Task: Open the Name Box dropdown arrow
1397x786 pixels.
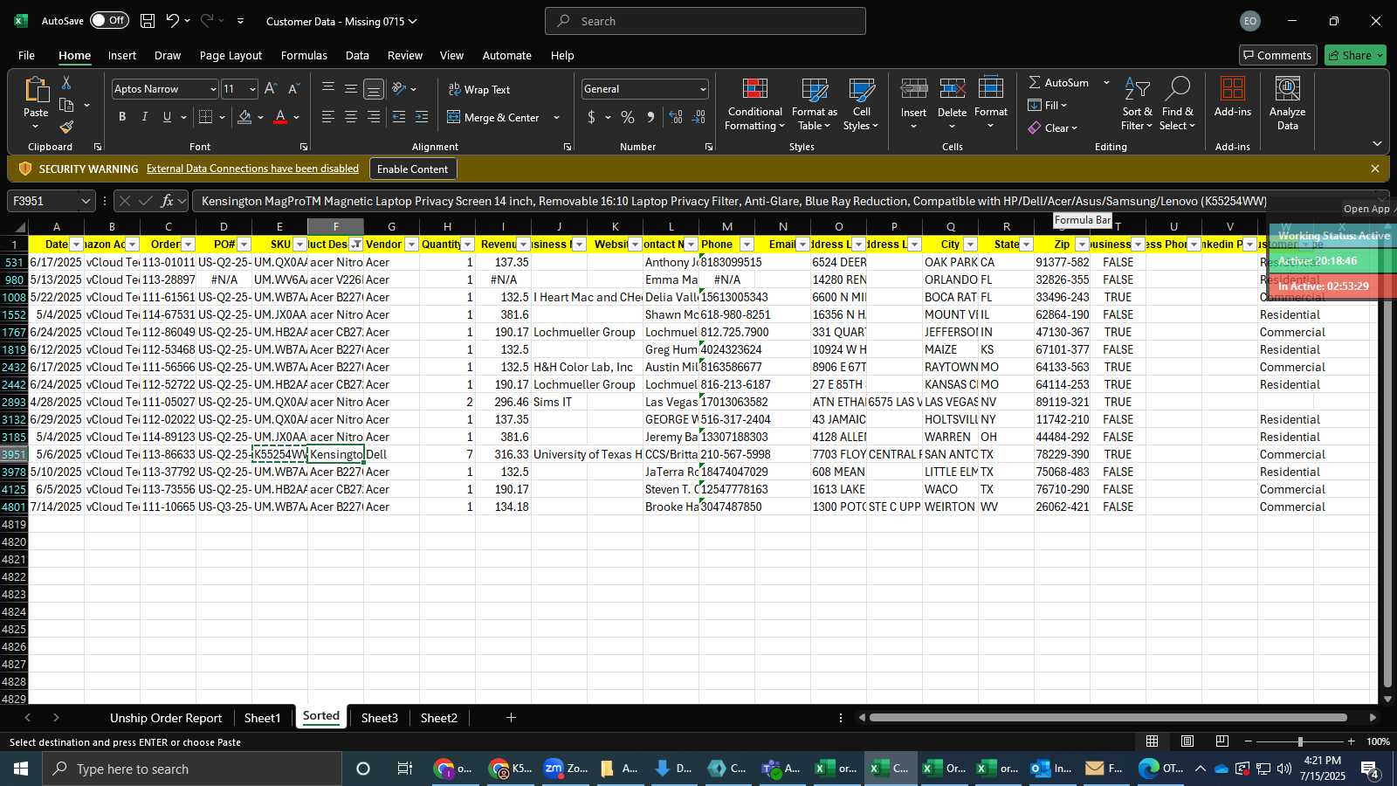Action: [86, 201]
